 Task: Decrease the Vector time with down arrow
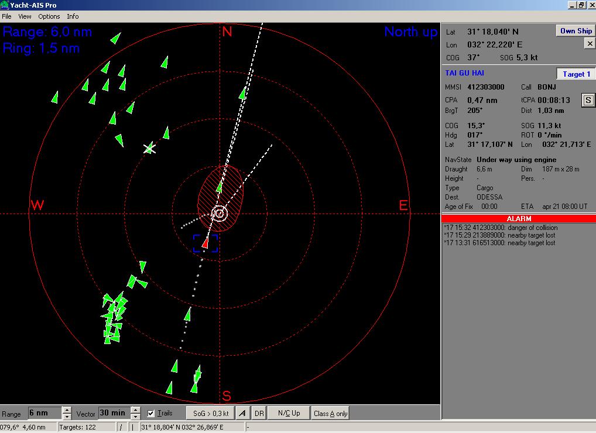click(136, 417)
